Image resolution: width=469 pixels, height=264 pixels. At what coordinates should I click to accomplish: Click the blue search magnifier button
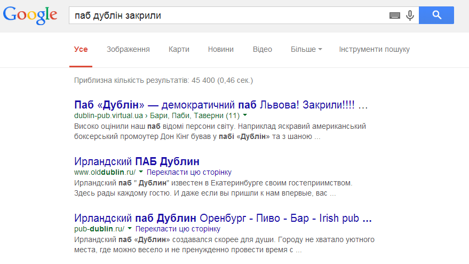tap(436, 15)
